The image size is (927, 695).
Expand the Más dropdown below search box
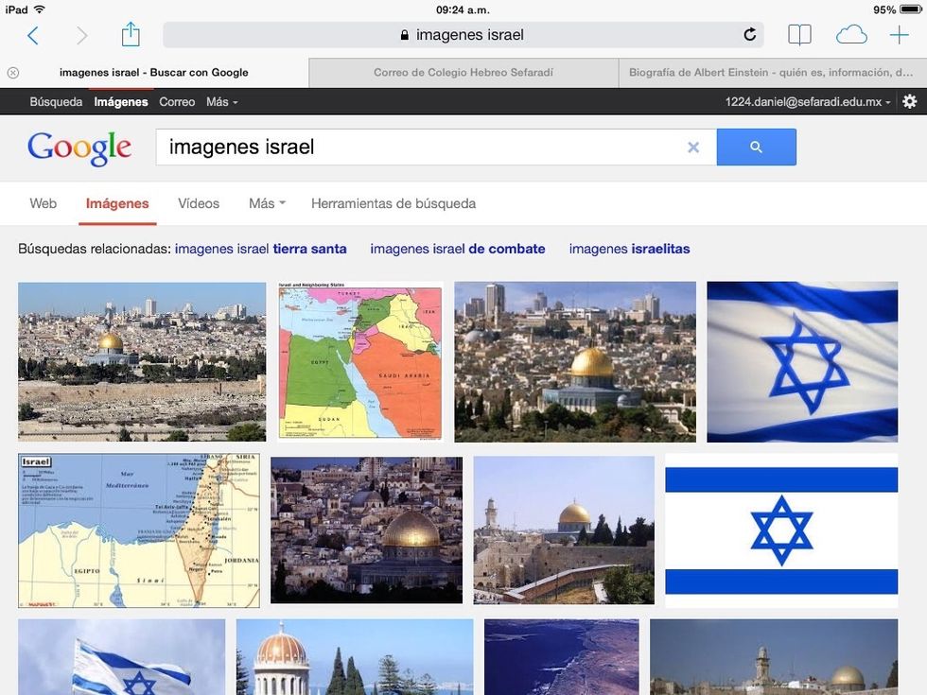(267, 203)
